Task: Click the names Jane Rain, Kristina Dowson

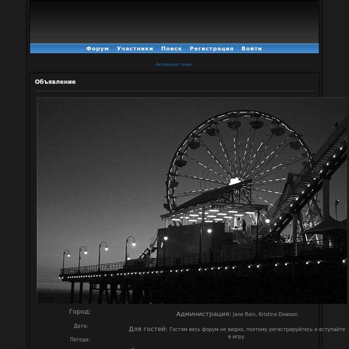Action: [x=265, y=314]
